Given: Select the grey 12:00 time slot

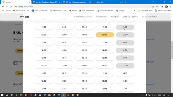Looking at the screenshot, I should [125, 35].
